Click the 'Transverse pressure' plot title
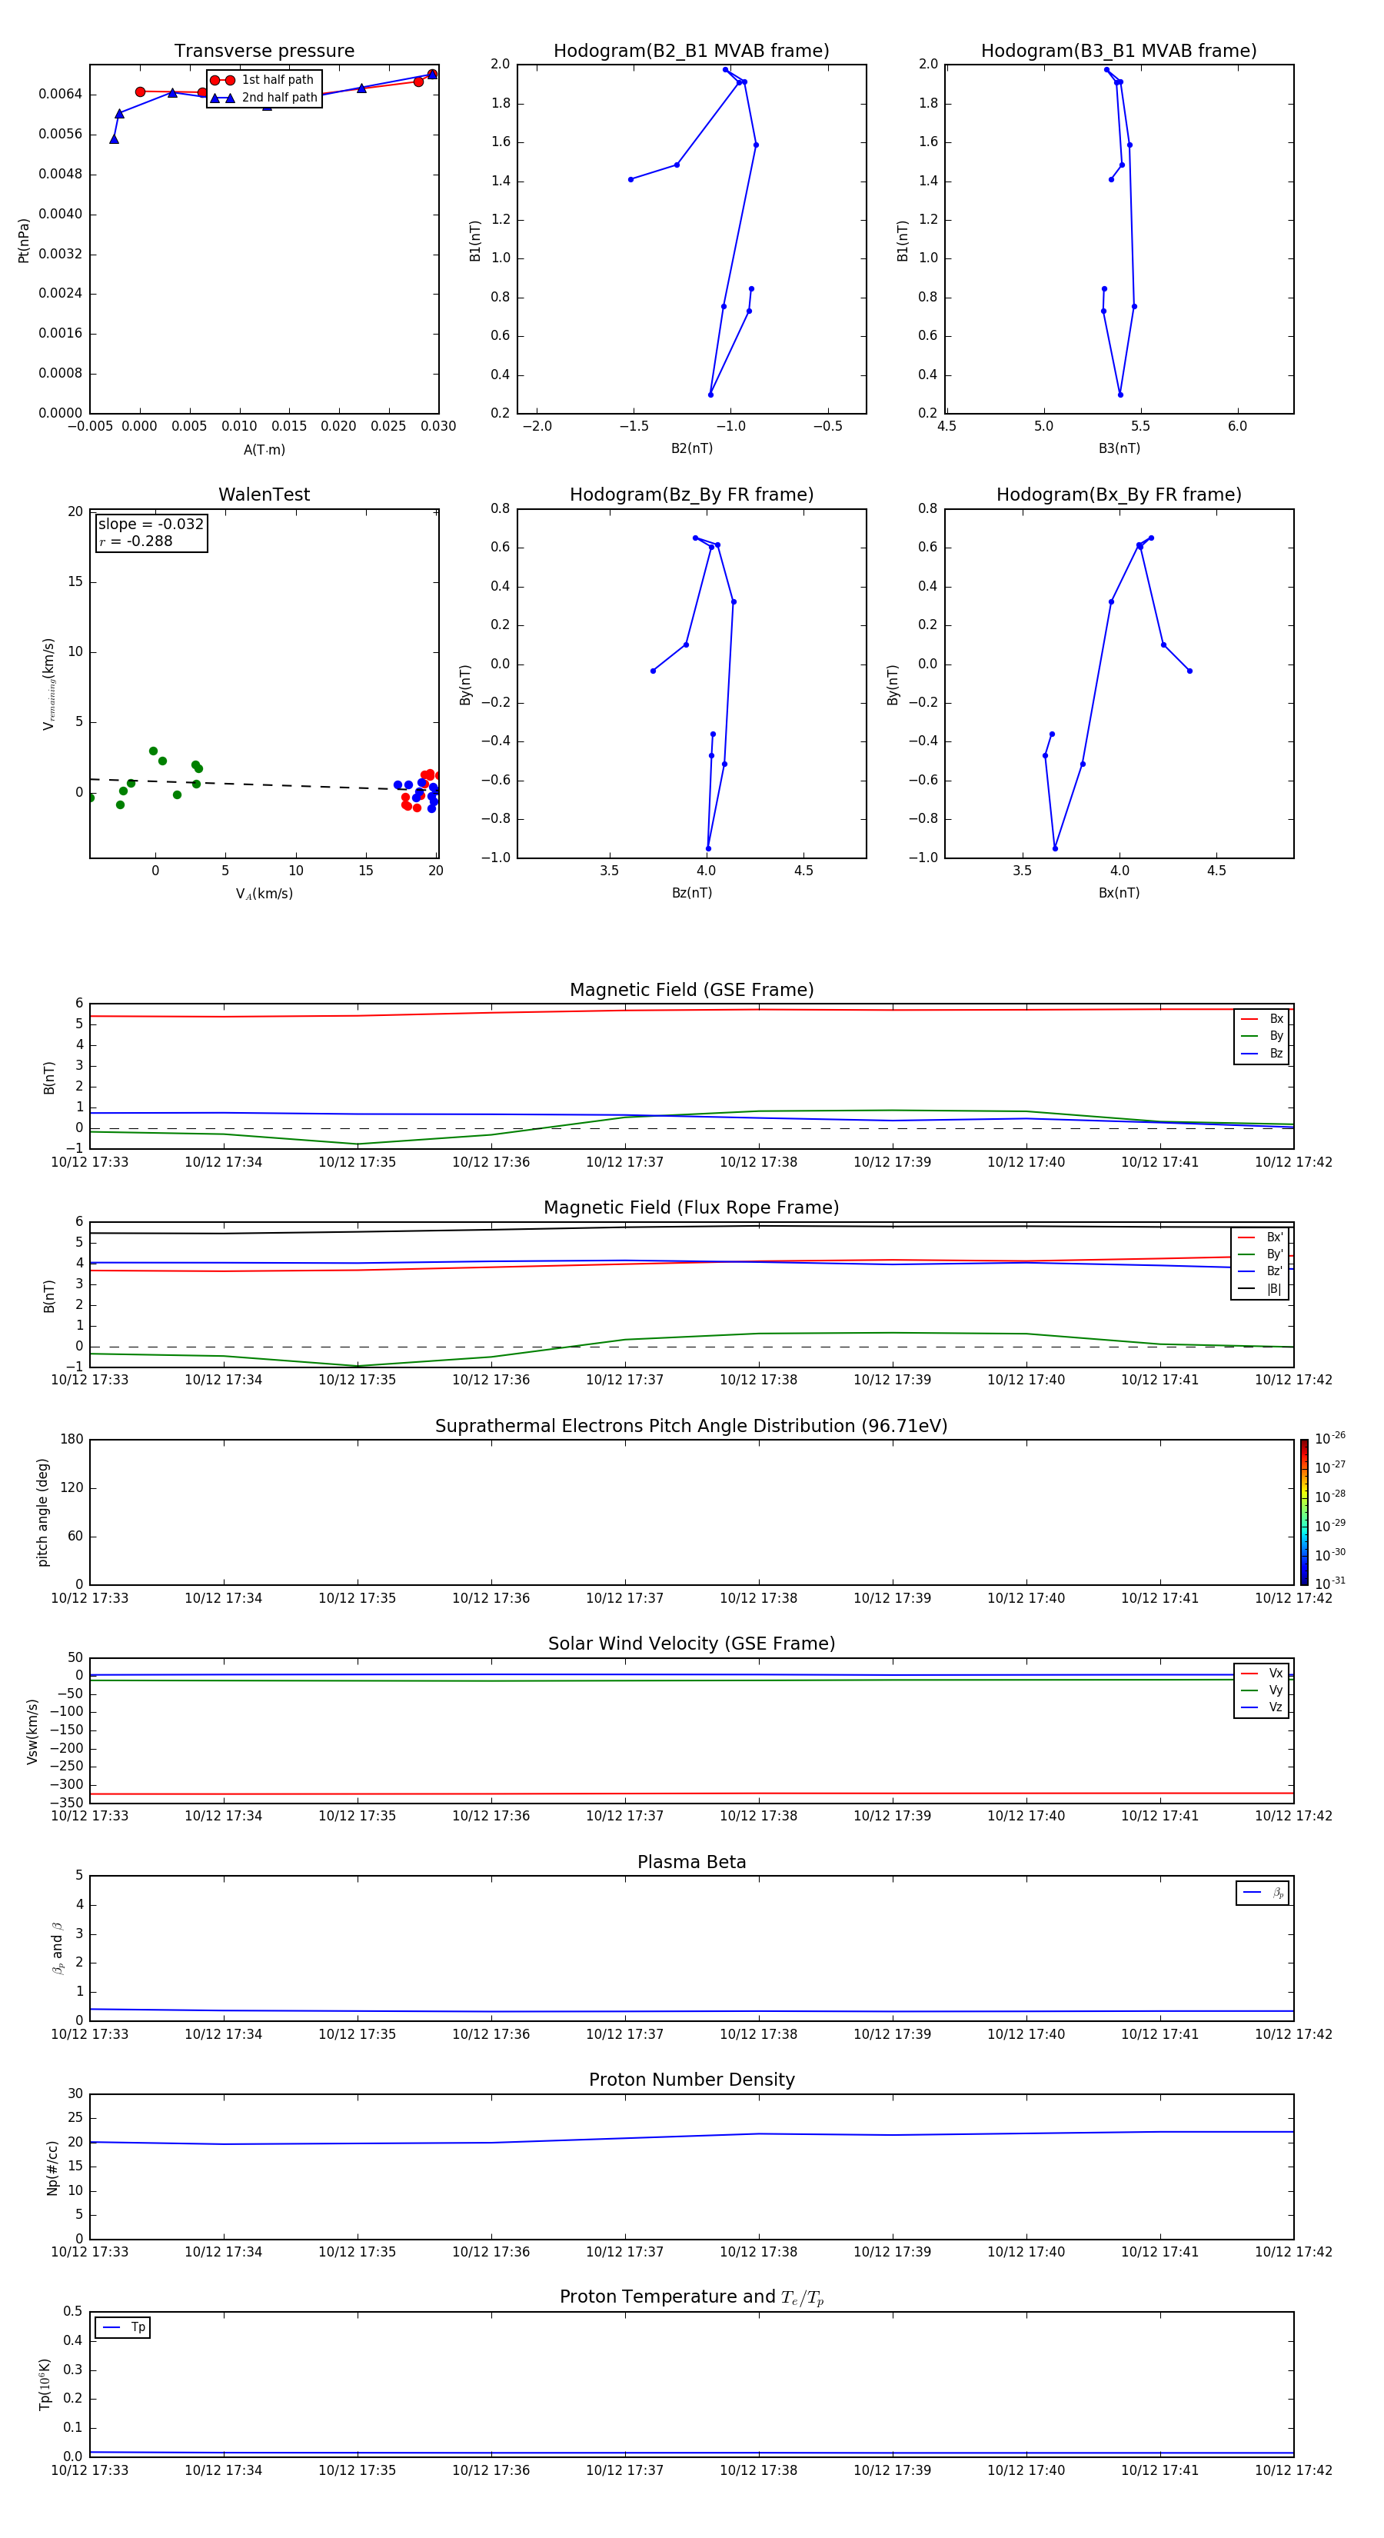Screen dimensions: 1384x2538 [264, 50]
